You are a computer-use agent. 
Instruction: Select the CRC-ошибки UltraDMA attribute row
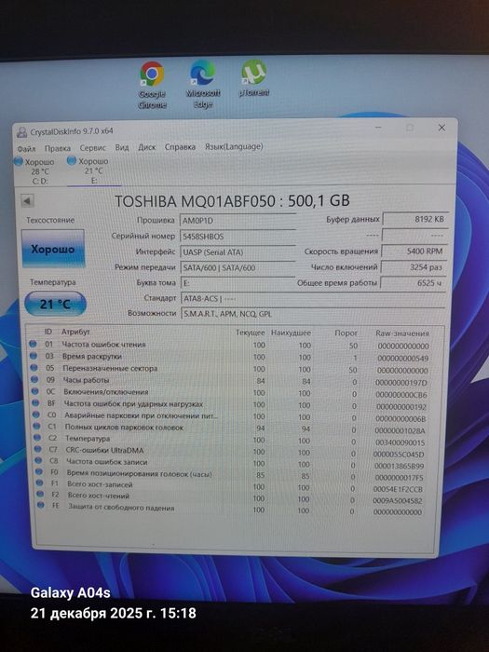tap(231, 451)
